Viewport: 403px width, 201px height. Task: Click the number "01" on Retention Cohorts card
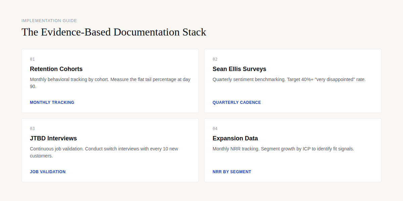click(x=32, y=59)
